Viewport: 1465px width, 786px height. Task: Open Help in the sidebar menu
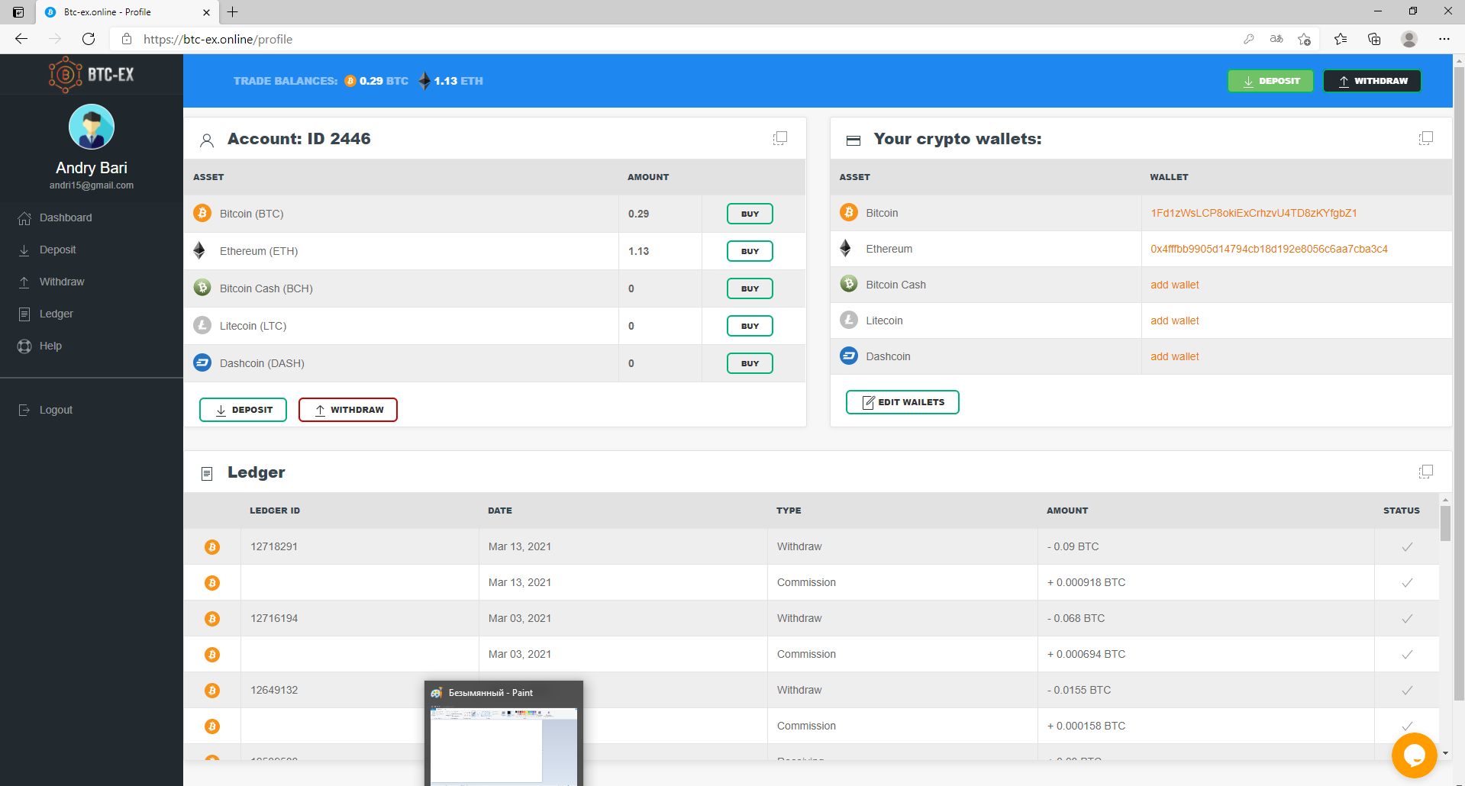coord(40,346)
